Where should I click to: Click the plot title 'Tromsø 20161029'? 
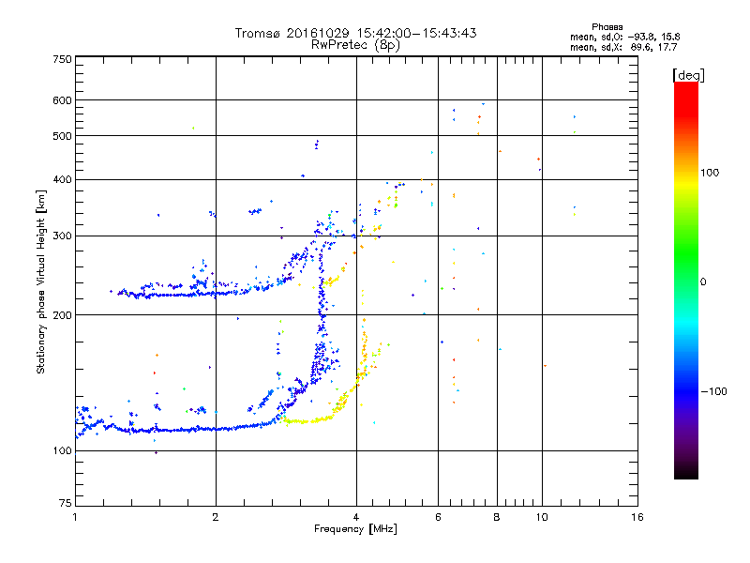[292, 33]
